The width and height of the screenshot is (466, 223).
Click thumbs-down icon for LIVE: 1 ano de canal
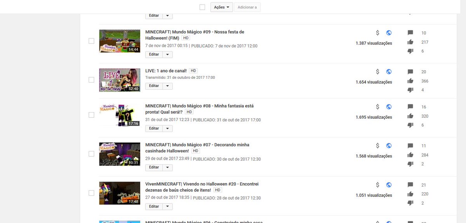tap(410, 90)
